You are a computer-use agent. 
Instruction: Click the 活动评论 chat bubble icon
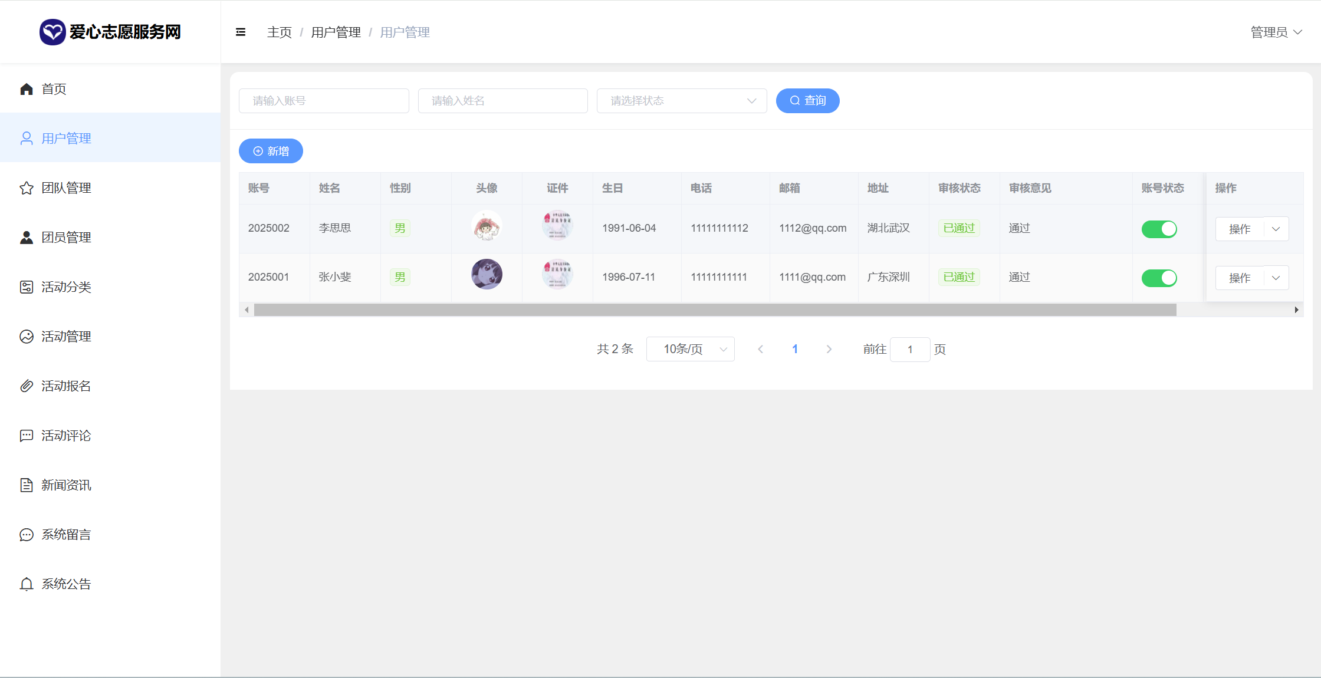click(27, 436)
